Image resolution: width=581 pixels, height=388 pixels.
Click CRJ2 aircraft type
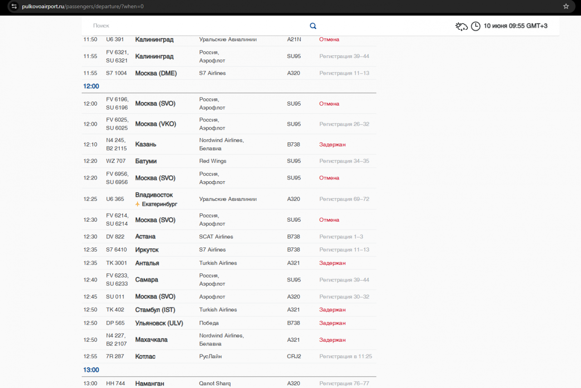294,356
